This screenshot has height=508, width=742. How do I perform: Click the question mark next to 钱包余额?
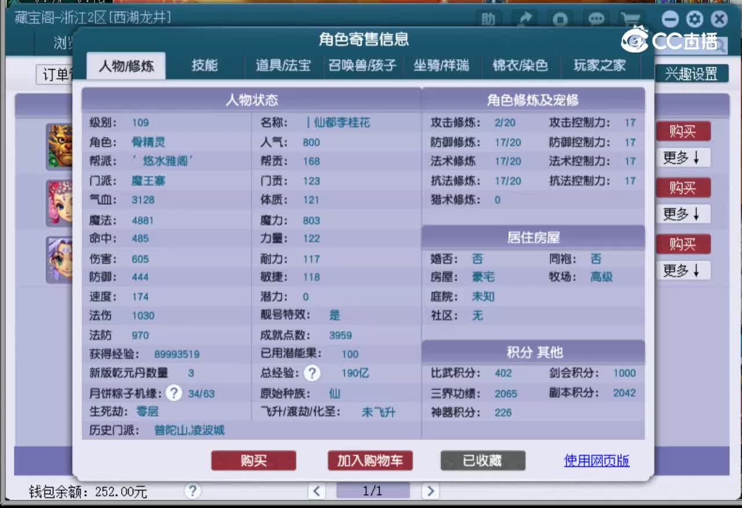[x=192, y=491]
